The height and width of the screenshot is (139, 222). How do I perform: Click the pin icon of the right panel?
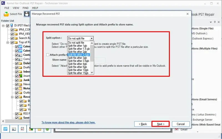pyautogui.click(x=215, y=22)
